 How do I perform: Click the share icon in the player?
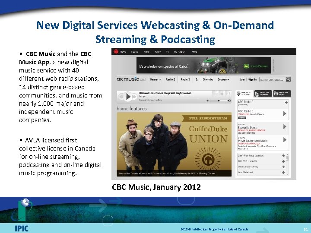click(228, 93)
